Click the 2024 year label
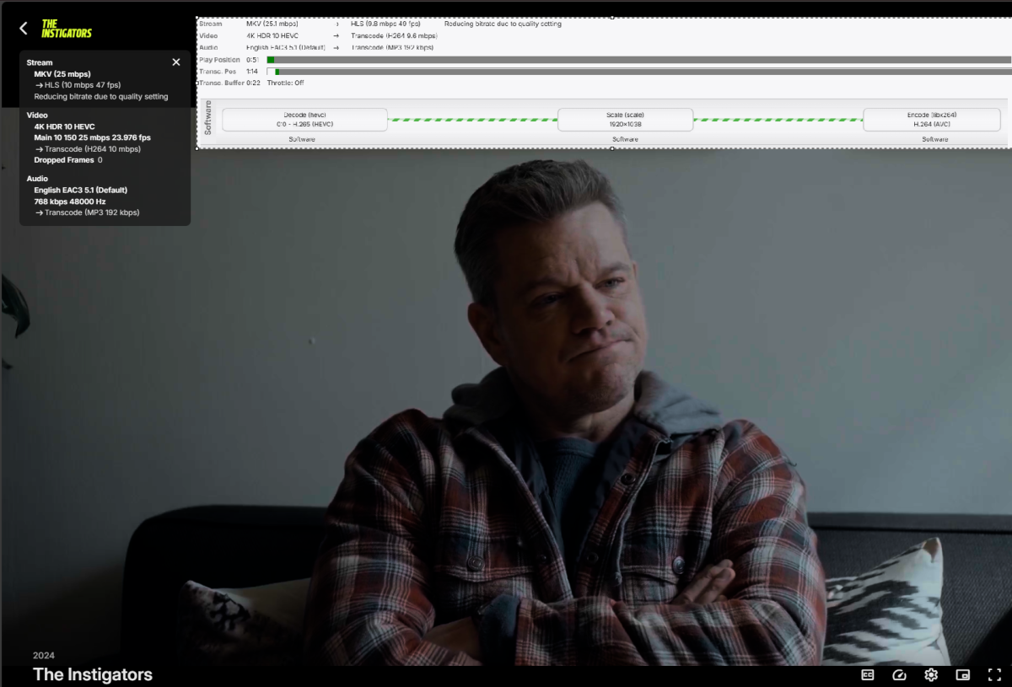Image resolution: width=1012 pixels, height=687 pixels. tap(44, 655)
